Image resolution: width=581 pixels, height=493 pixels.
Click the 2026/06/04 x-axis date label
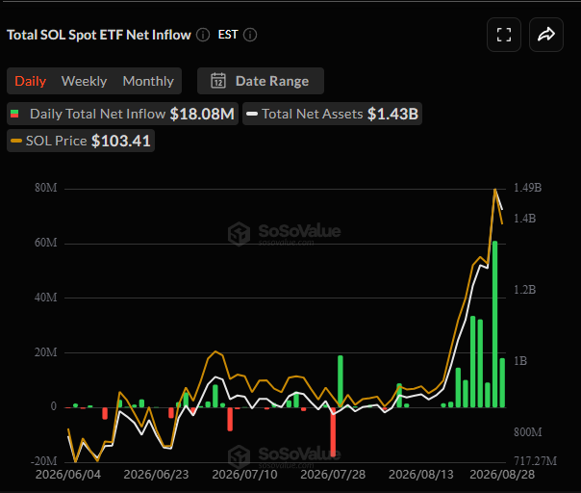point(68,475)
